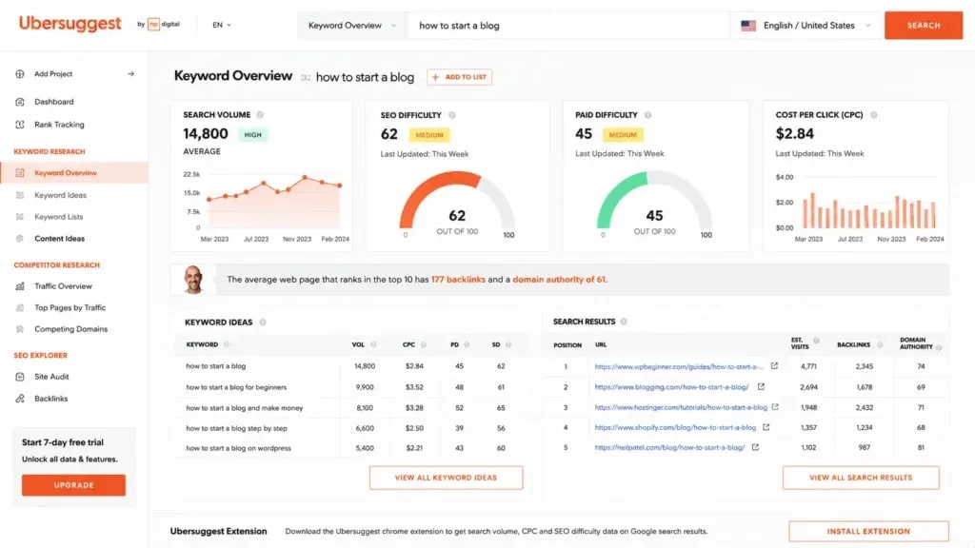Open hostinger result external link icon
Screen dimensions: 975x548
[x=775, y=407]
